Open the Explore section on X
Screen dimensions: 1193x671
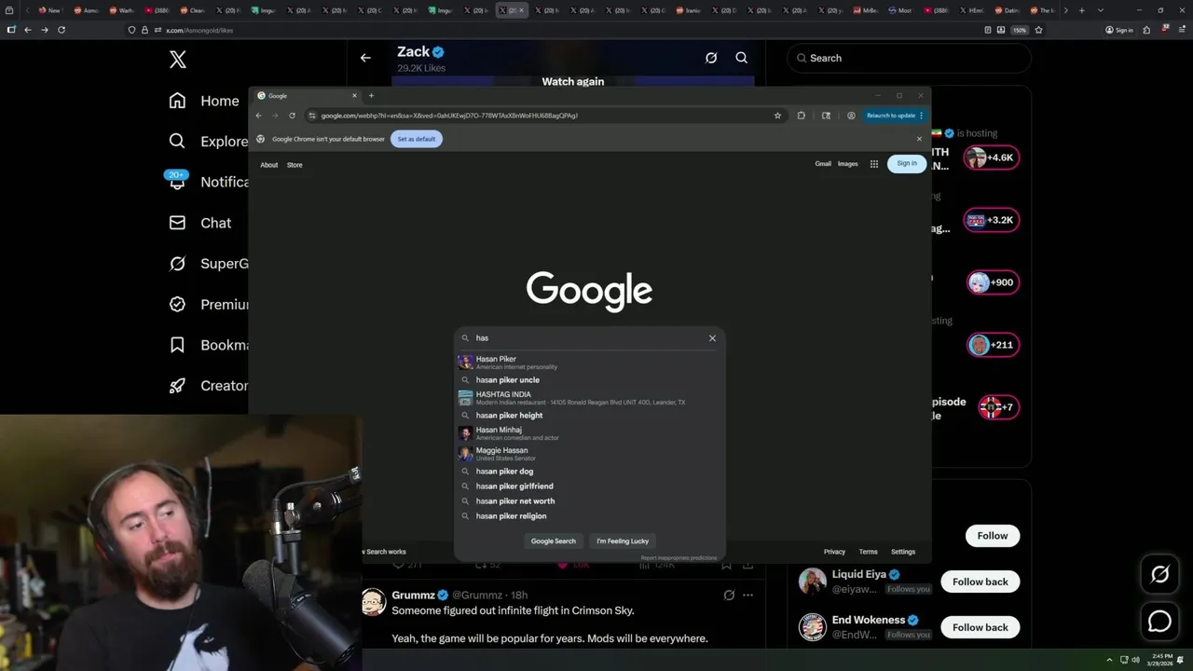208,142
